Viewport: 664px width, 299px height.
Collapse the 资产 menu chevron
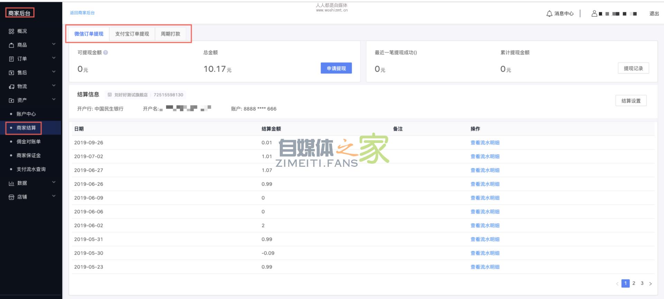click(54, 99)
